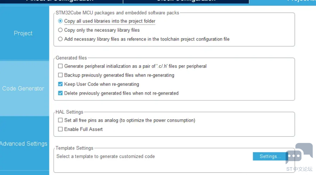
Task: Toggle Delete previously generated files checkbox
Action: 60,93
